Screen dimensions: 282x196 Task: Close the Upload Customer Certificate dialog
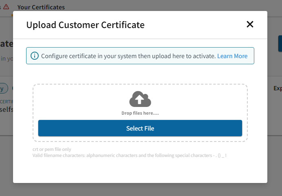[250, 24]
